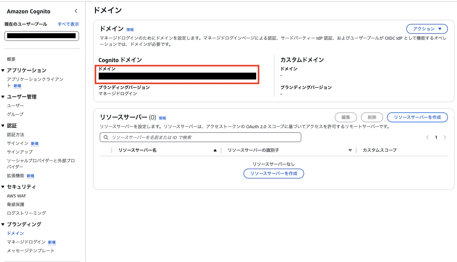Sort ascending by リソースサーバー名 column

click(x=215, y=150)
